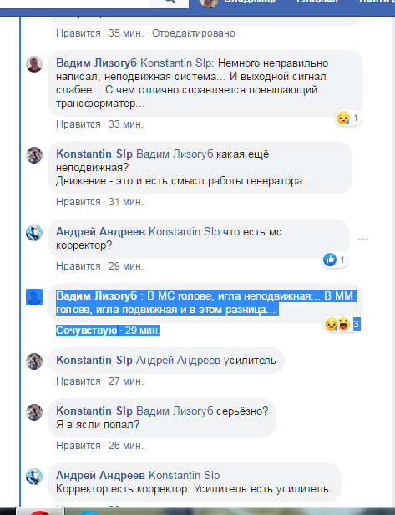Screen dimensions: 395x515
Task: Open the Владимир profile picture in the header
Action: coord(208,3)
